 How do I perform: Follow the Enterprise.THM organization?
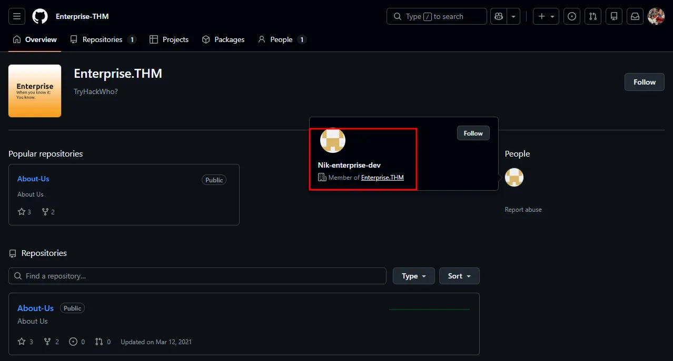tap(644, 82)
